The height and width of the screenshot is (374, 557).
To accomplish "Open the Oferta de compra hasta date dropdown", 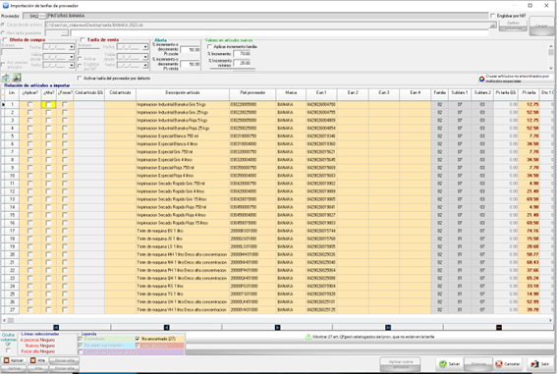I will point(72,66).
